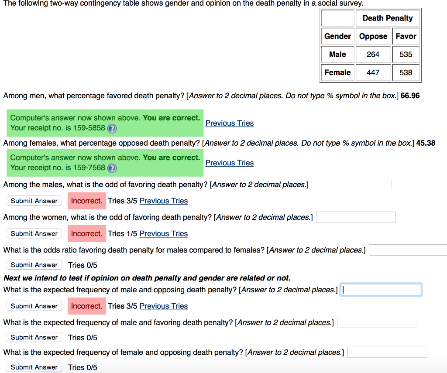This screenshot has height=373, width=447.
Task: Open Previous Tries for expected frequency male opposing
Action: click(163, 306)
